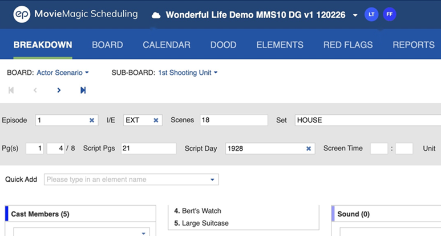Clear the I/E field EXT value
Screen dimensions: 441x236
point(156,120)
